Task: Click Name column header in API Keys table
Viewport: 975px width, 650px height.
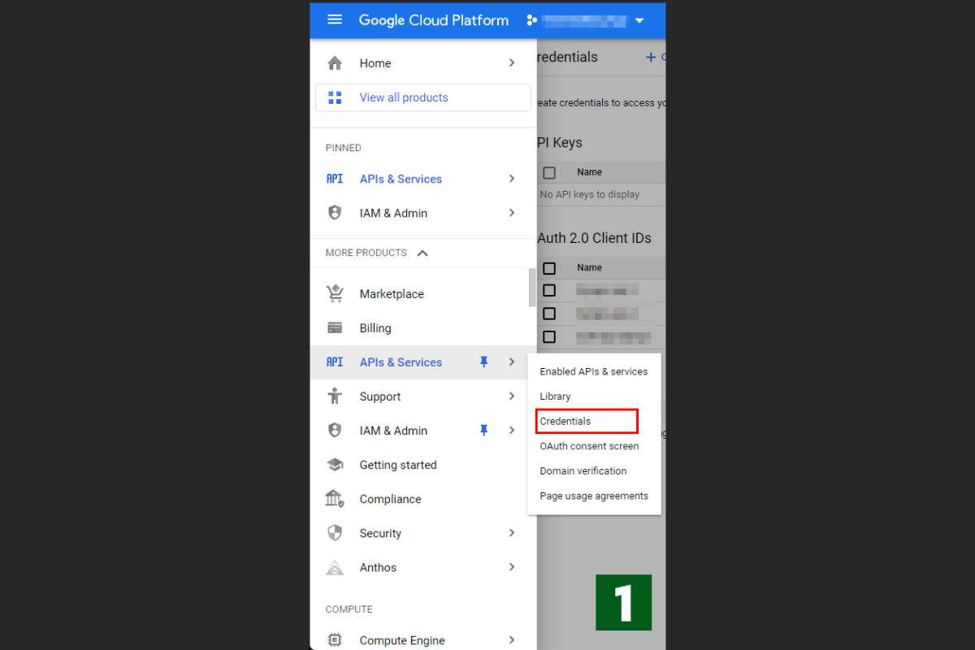Action: click(589, 172)
